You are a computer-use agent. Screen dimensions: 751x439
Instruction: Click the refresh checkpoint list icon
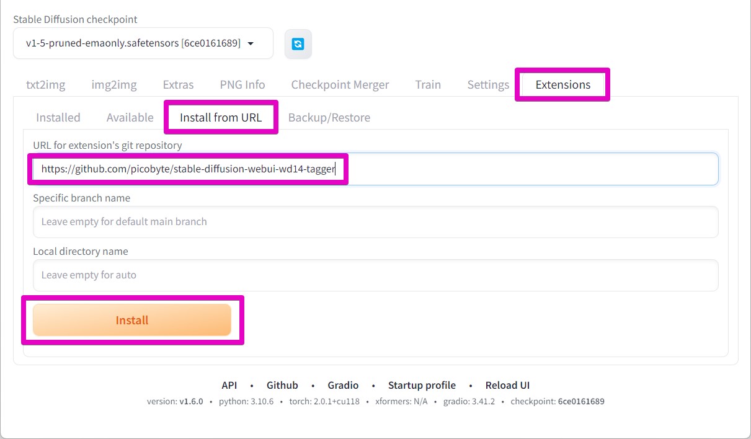pyautogui.click(x=298, y=43)
